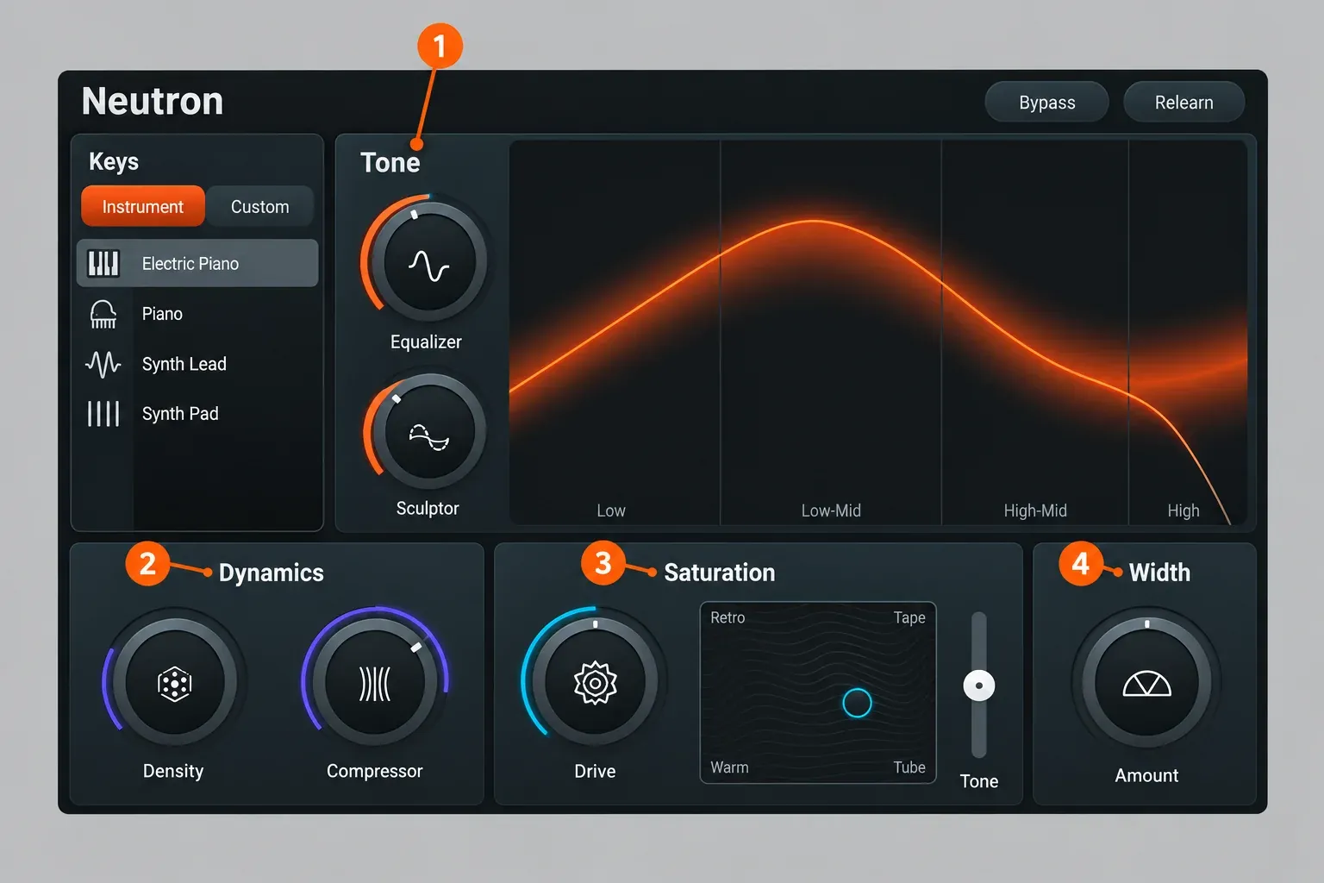The height and width of the screenshot is (883, 1324).
Task: Click the Density knob hexagon icon
Action: (174, 684)
